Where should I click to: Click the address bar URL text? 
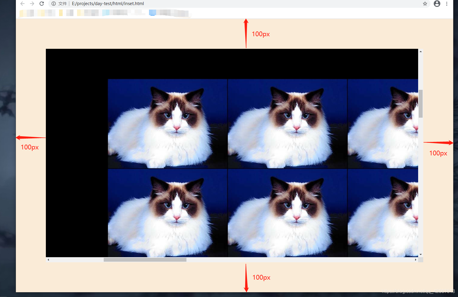tap(108, 4)
